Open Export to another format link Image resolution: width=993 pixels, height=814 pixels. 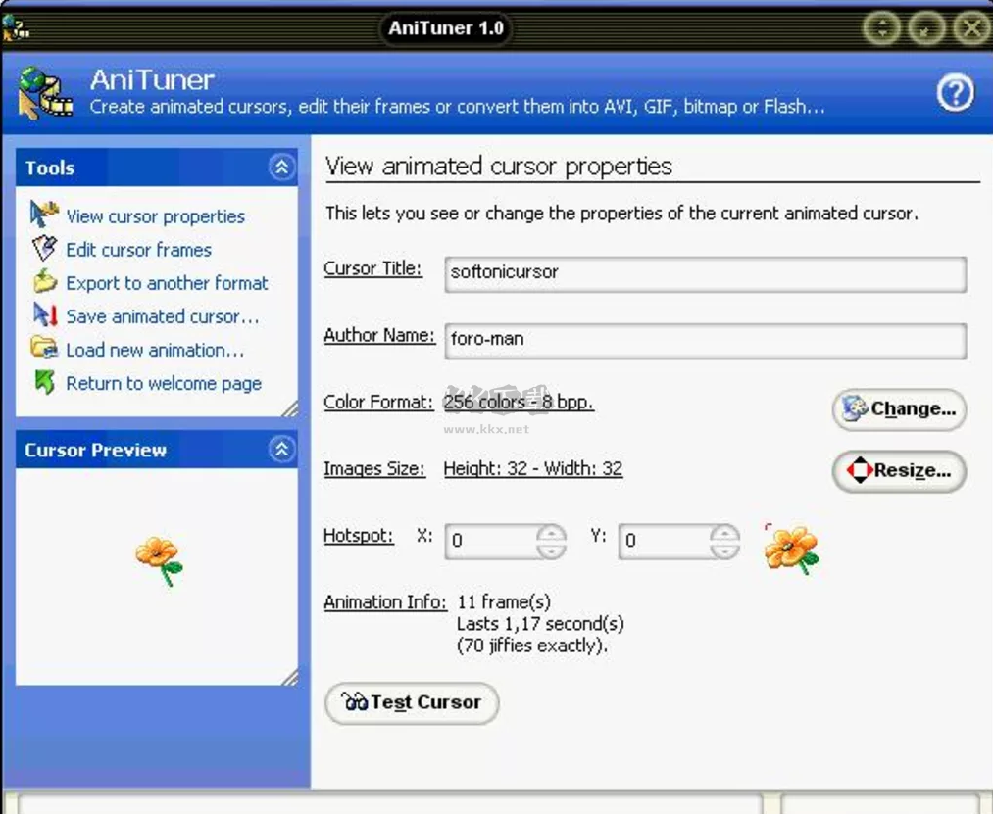point(168,283)
